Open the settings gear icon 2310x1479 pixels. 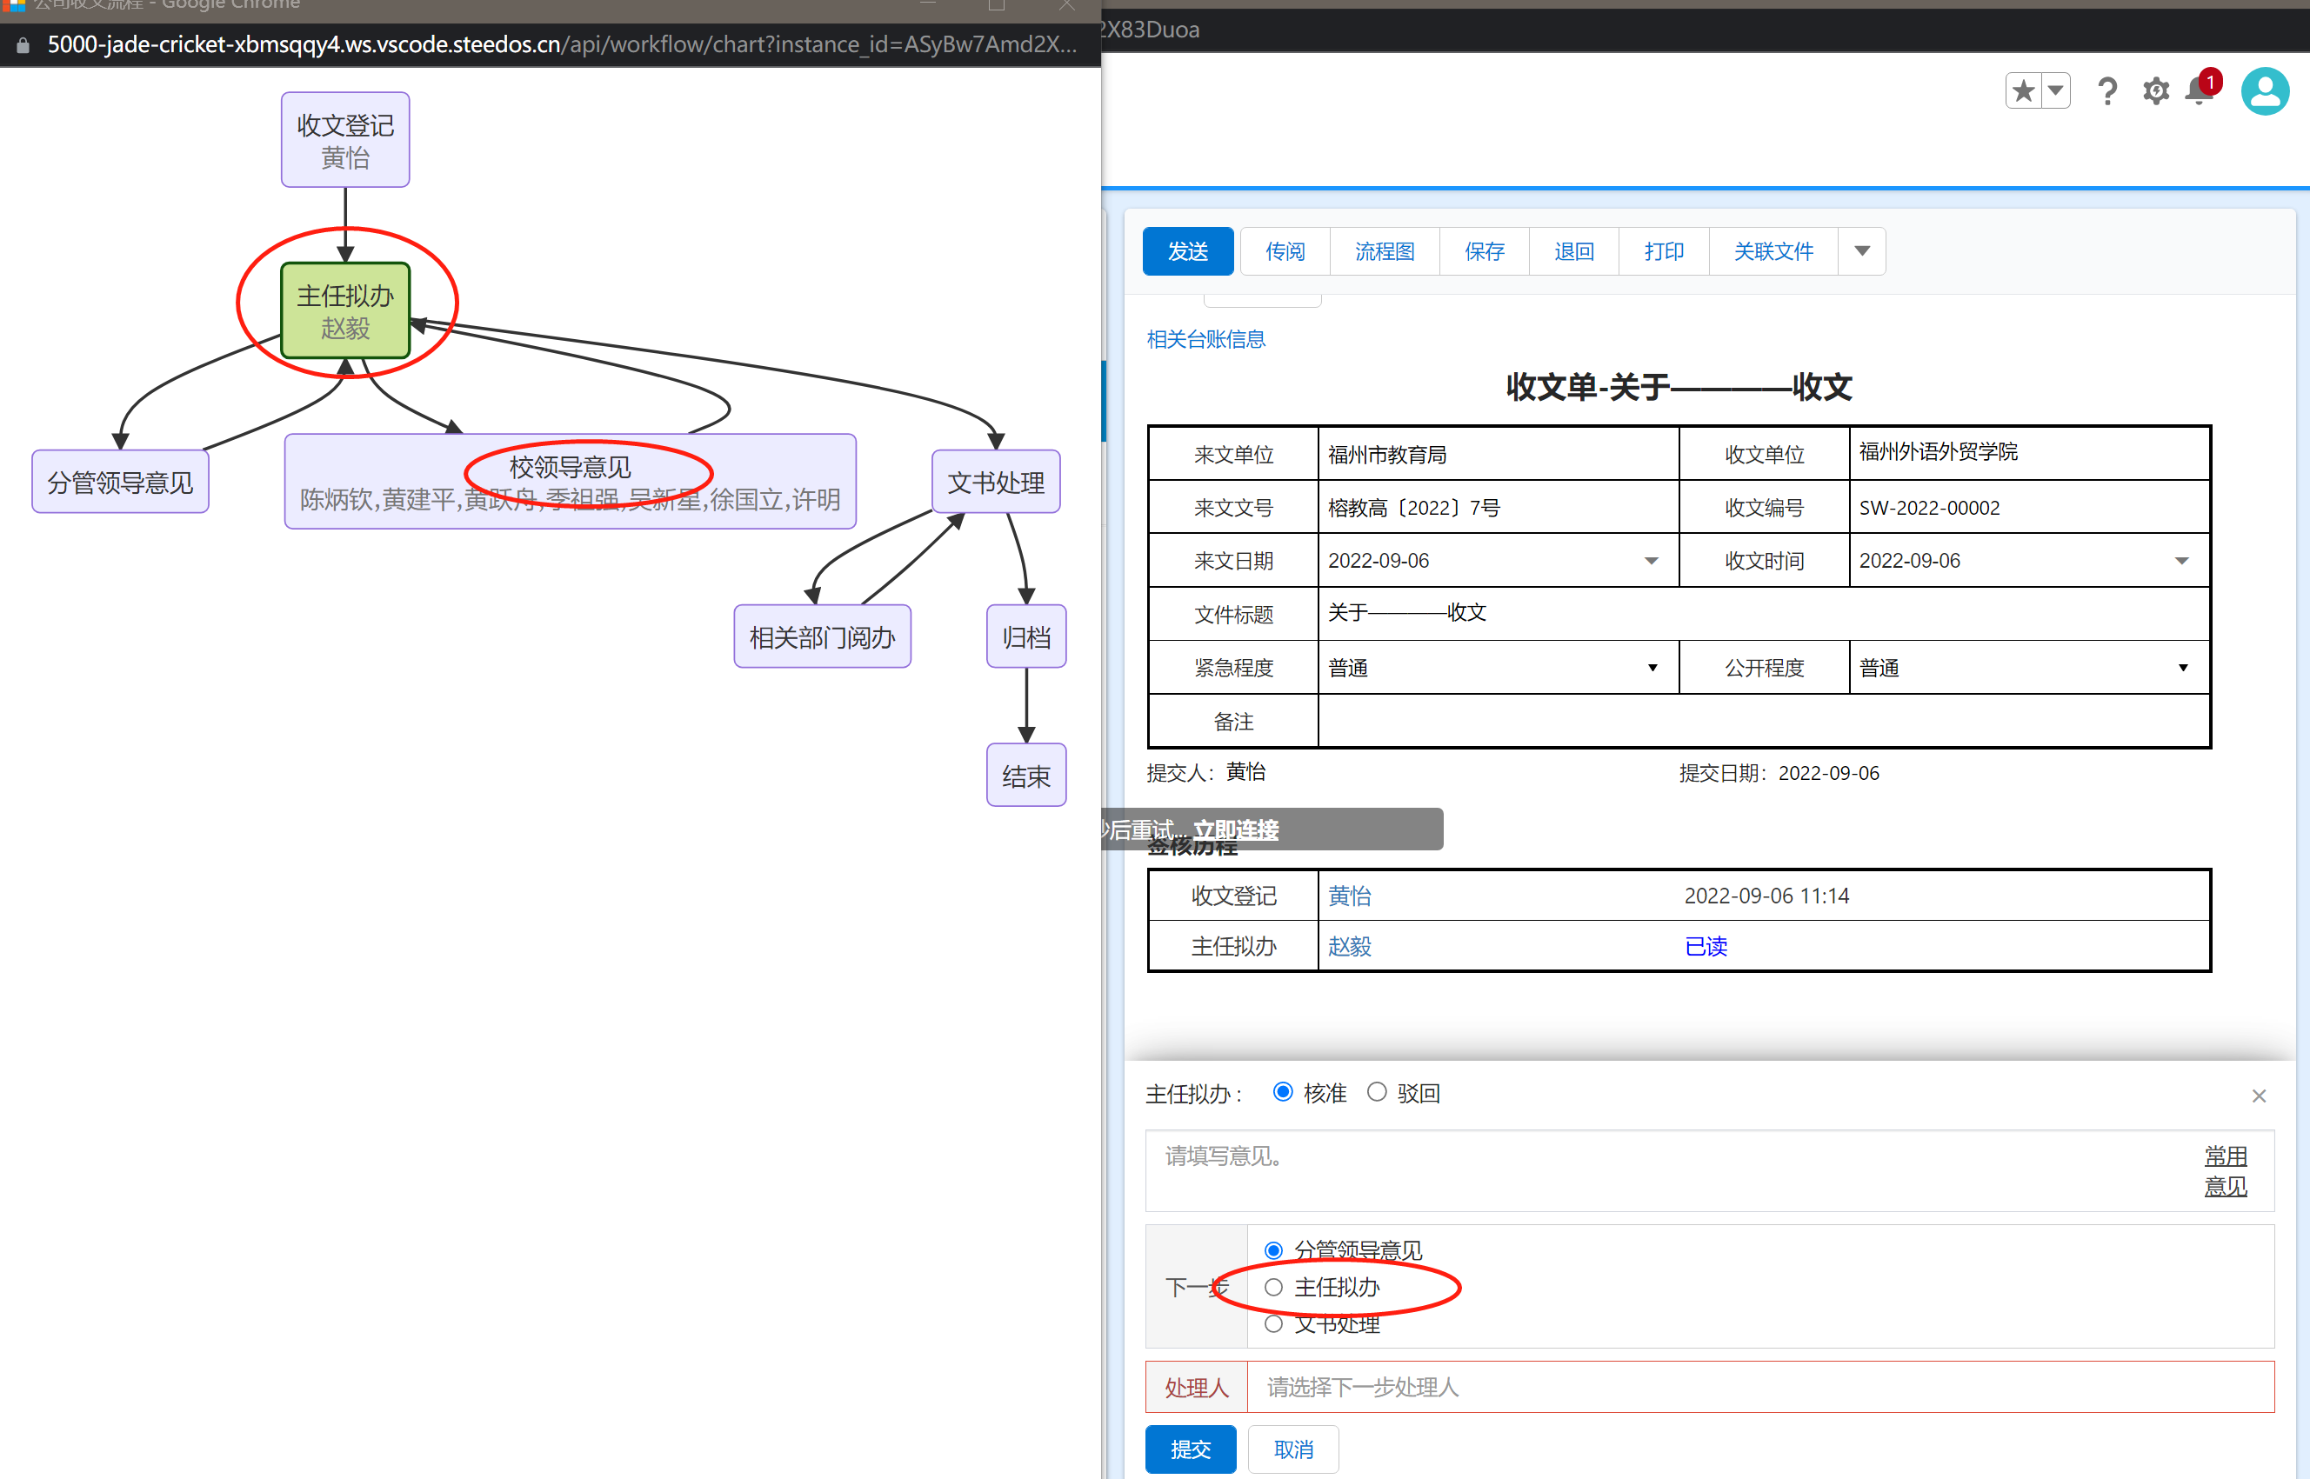pos(2156,91)
